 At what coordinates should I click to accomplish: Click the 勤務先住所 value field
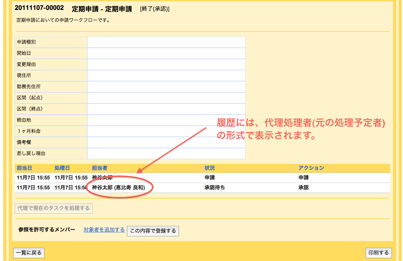pos(166,87)
